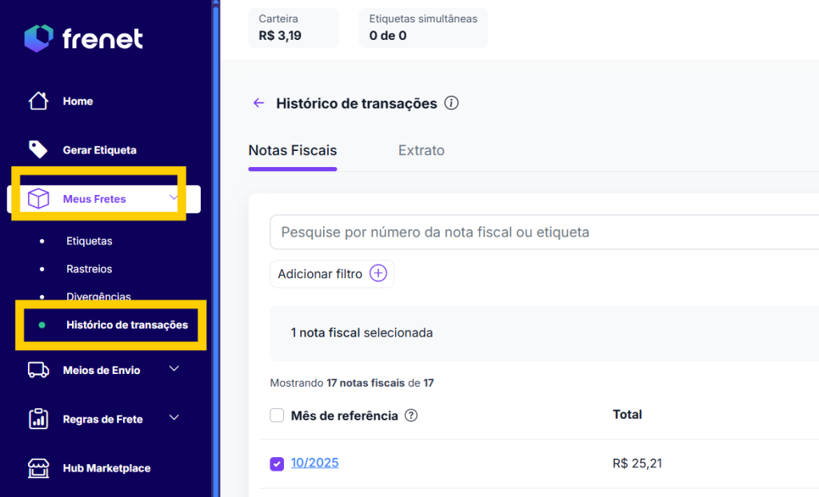819x497 pixels.
Task: Open the 10/2025 invoice link
Action: [x=314, y=463]
